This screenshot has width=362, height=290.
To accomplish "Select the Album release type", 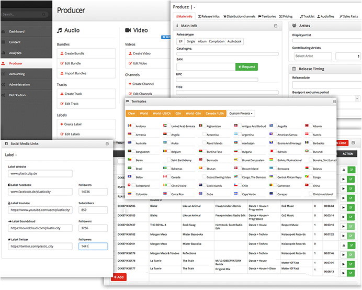I will tap(202, 41).
